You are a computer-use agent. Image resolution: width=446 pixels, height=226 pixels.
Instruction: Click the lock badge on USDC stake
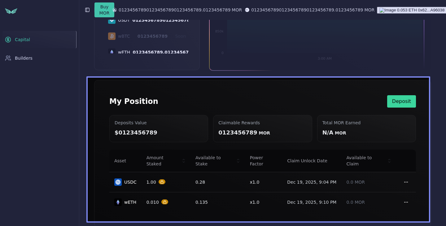click(162, 182)
